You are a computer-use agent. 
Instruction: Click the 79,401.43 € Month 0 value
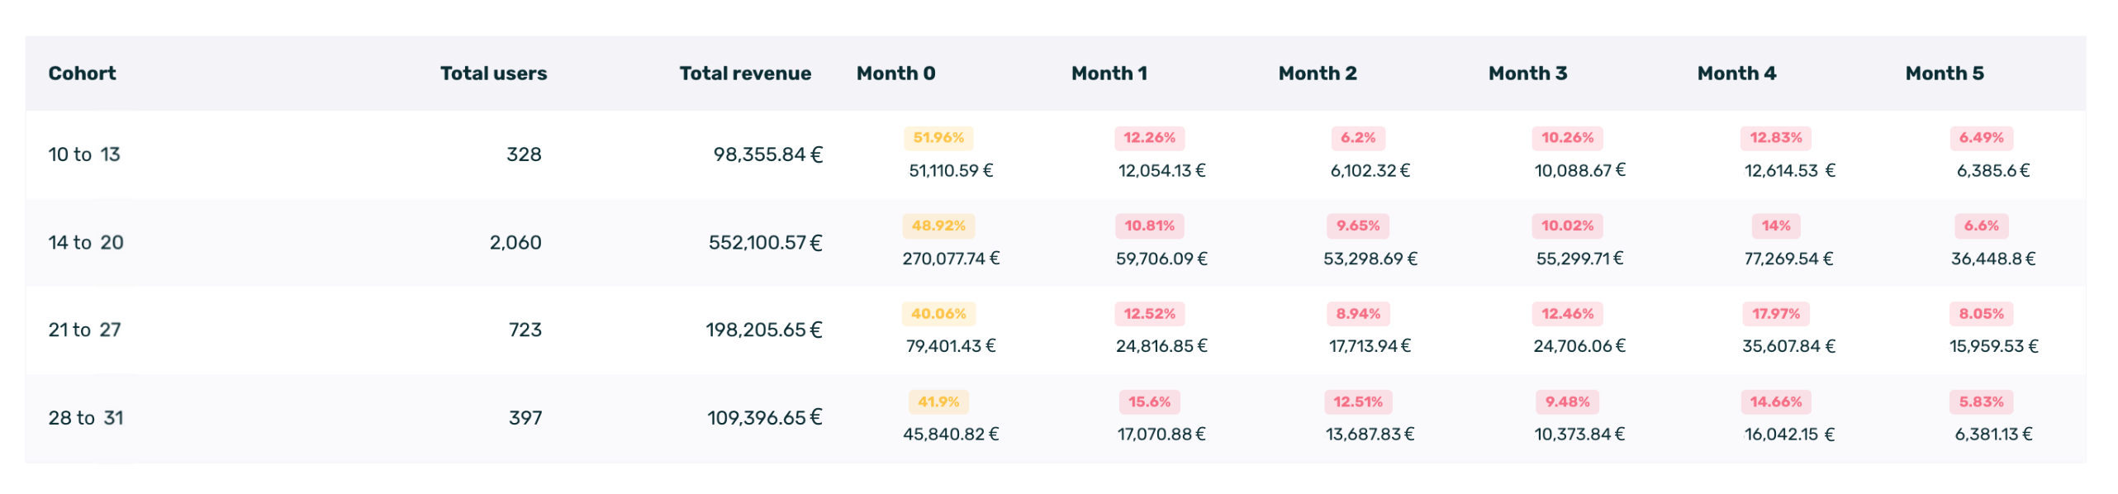coord(951,346)
